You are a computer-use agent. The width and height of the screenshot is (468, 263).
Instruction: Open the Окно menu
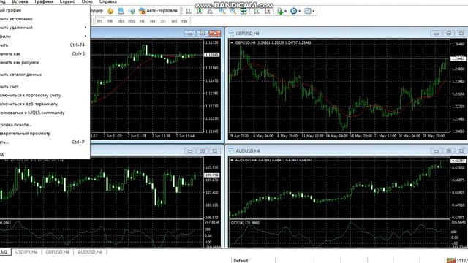click(x=87, y=1)
